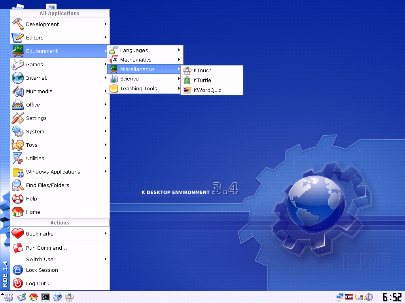Click the US flag keyboard layout icon
The width and height of the screenshot is (405, 303).
349,297
